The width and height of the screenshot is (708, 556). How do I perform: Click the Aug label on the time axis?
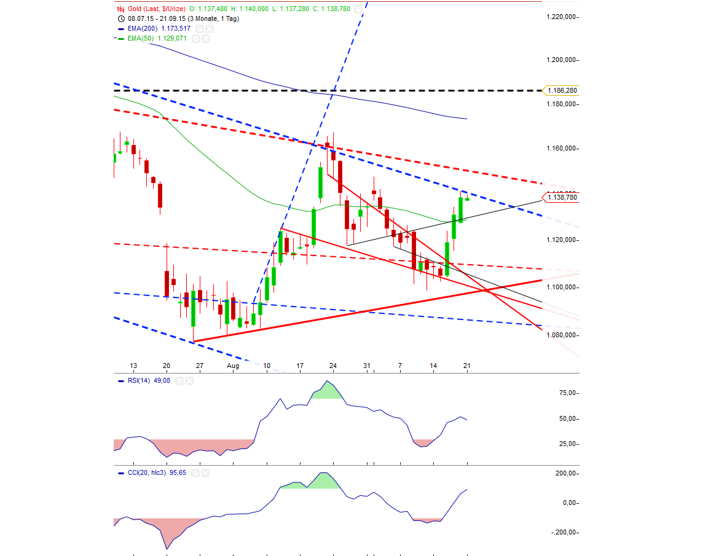click(x=233, y=365)
